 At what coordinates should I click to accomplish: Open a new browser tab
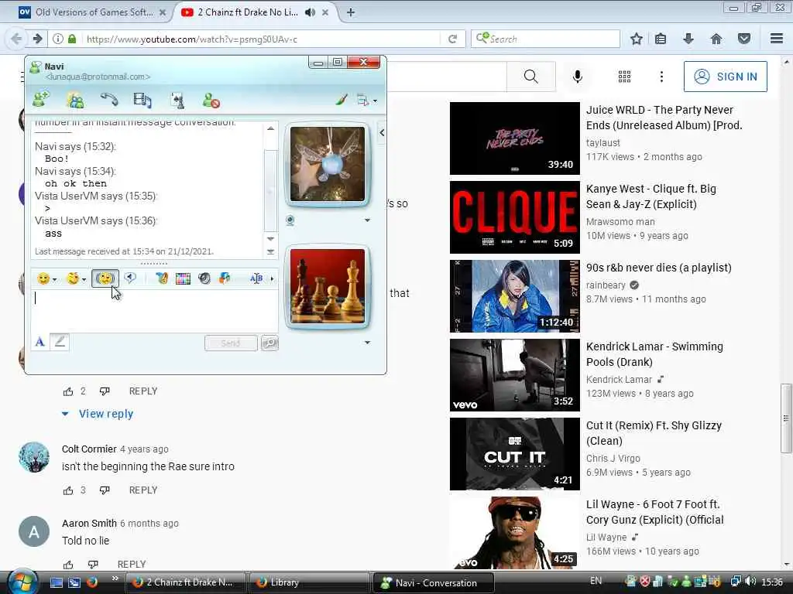(351, 12)
